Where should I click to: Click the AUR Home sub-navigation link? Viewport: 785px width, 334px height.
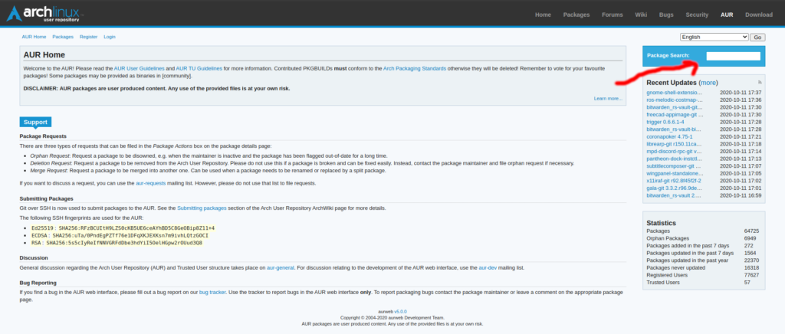click(34, 37)
